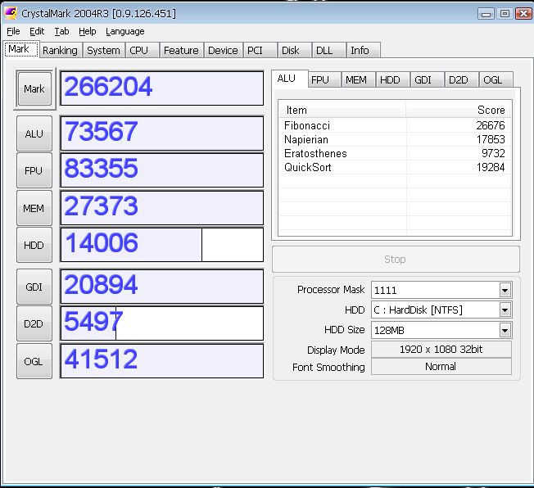Run the full Mark benchmark button
Screen dimensions: 534x488
tap(34, 88)
